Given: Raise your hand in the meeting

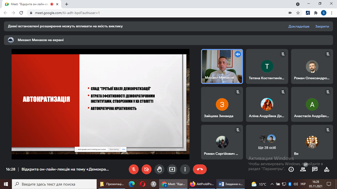Looking at the screenshot, I should tap(160, 169).
